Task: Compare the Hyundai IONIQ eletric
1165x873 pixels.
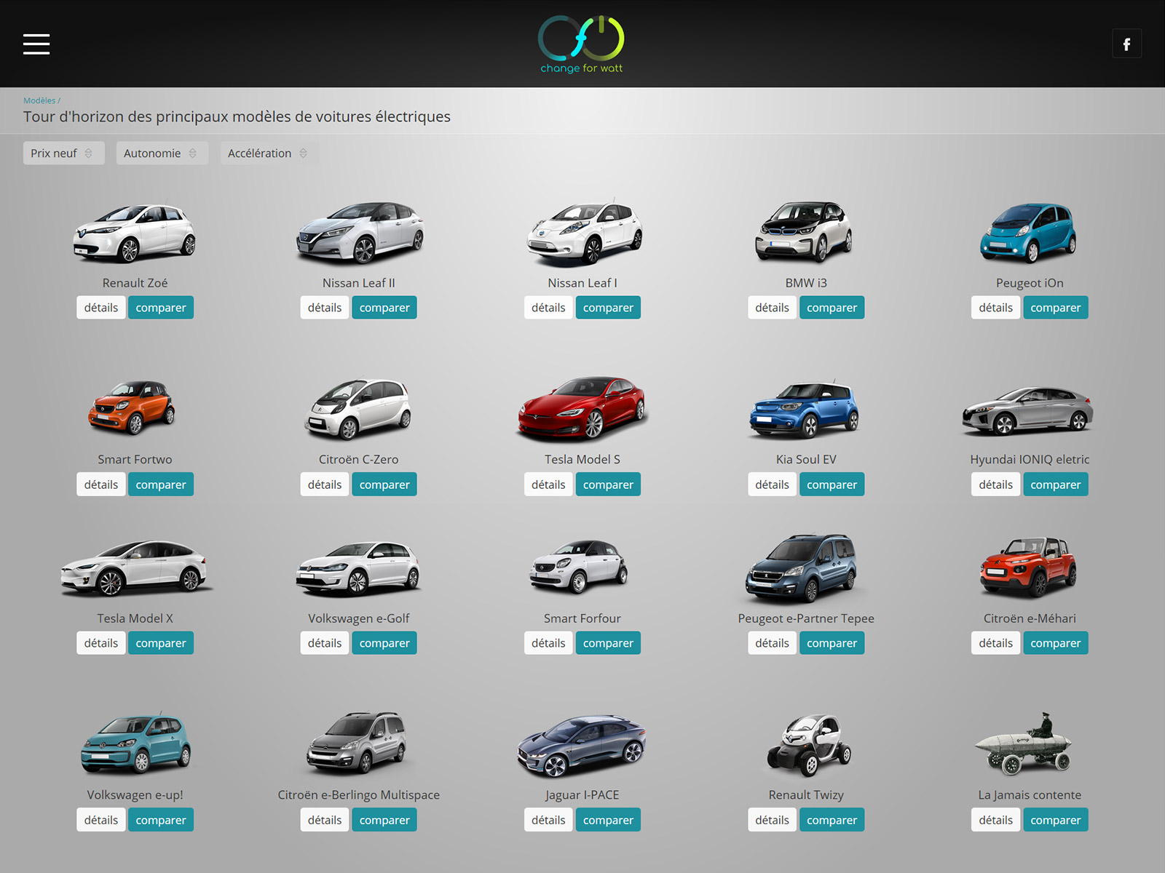Action: click(x=1055, y=485)
